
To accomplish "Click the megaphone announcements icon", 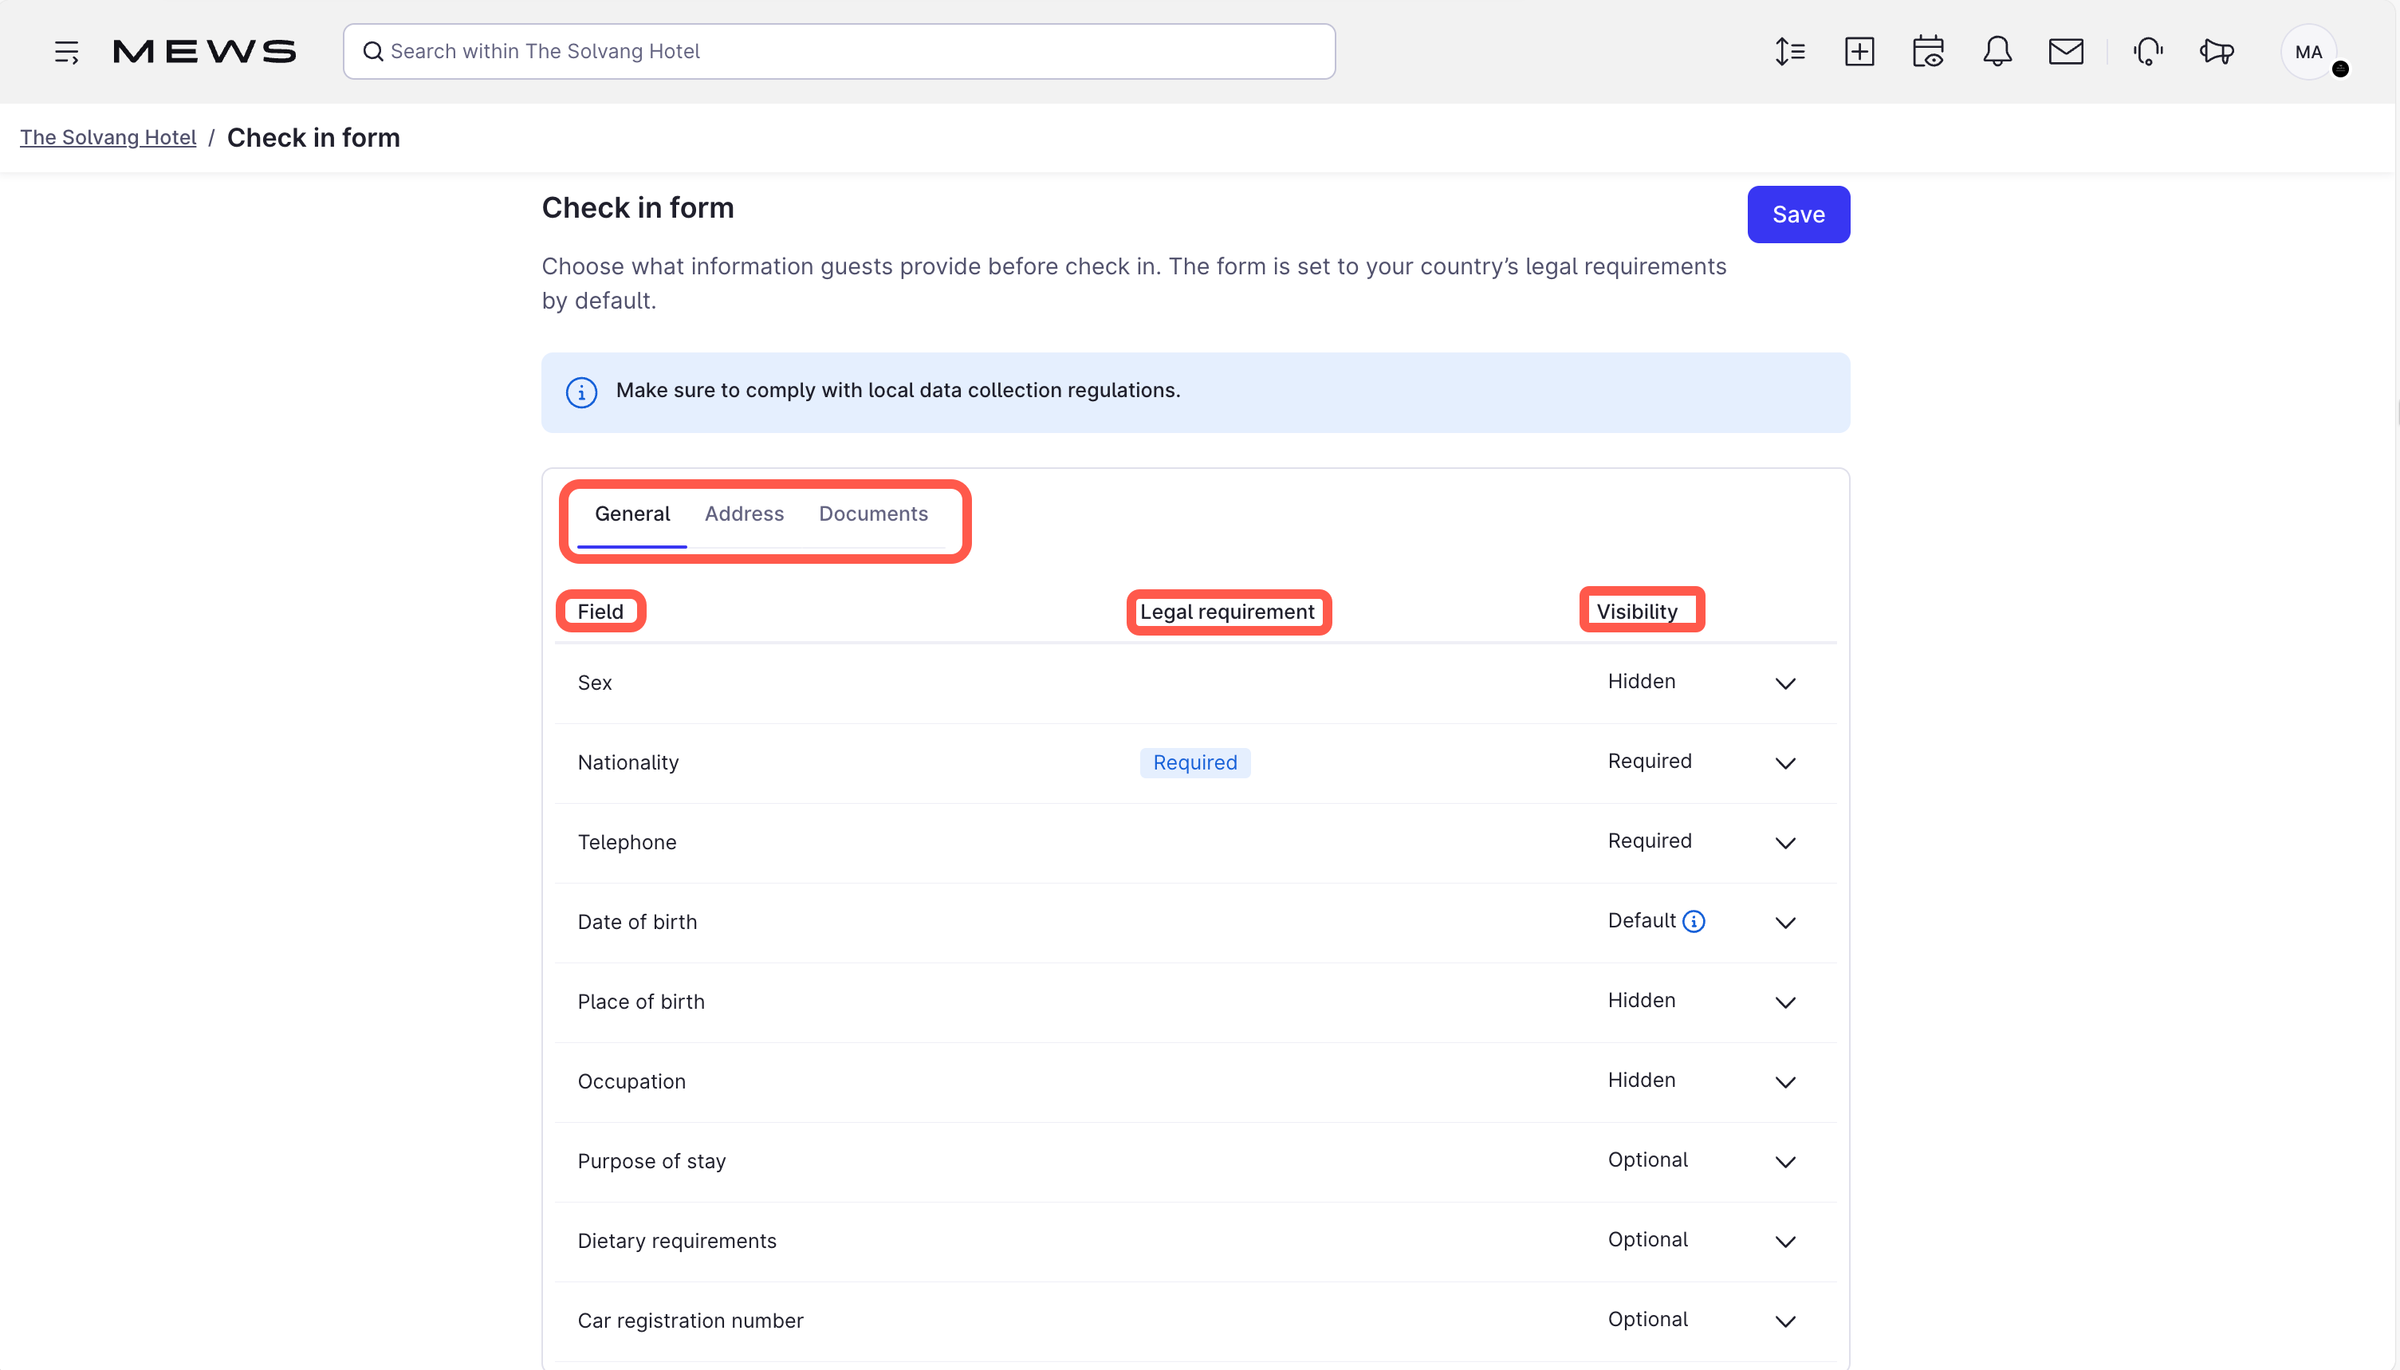I will pos(2217,52).
